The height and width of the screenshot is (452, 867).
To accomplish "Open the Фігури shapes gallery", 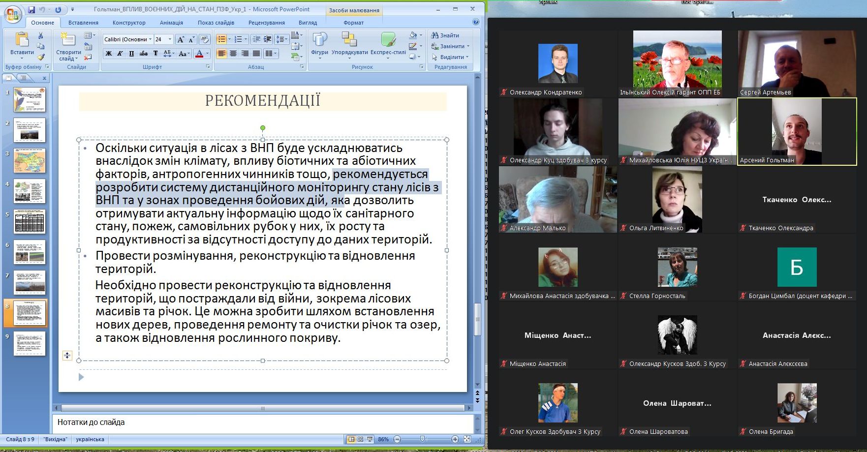I will (x=319, y=44).
